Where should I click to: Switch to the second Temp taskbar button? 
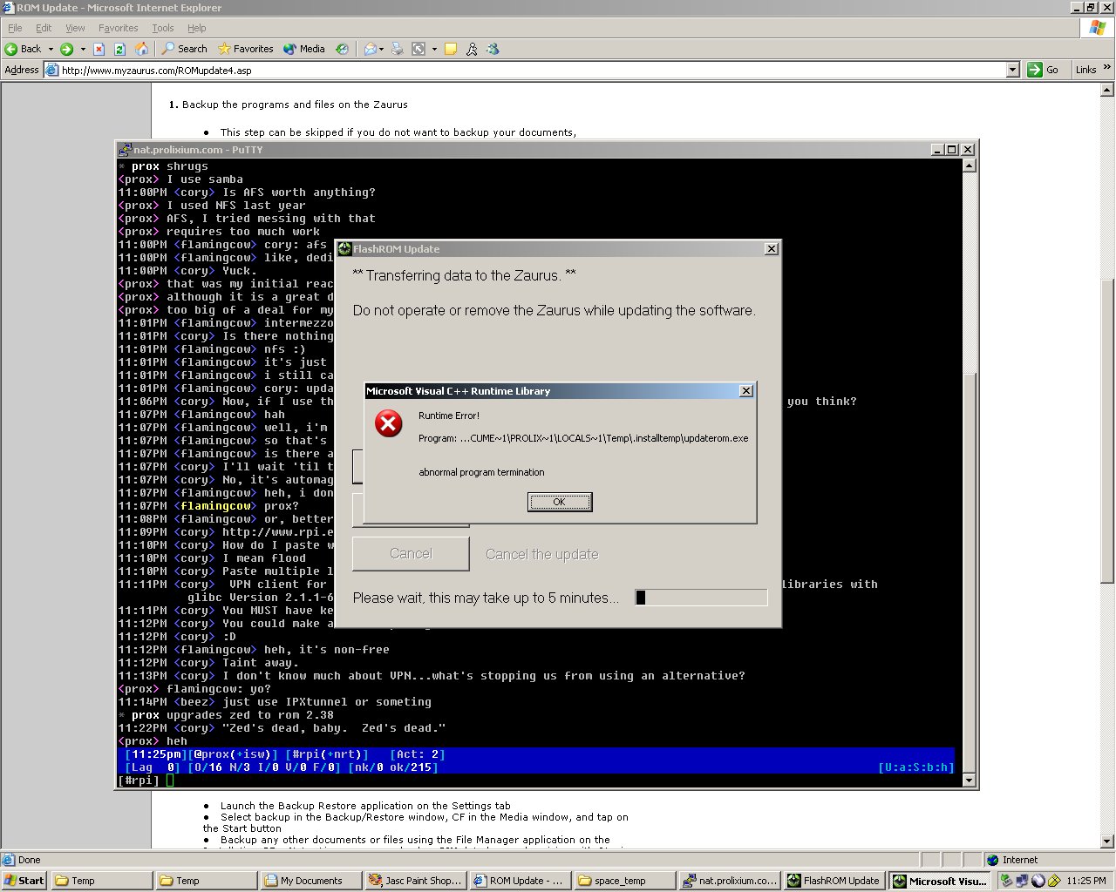click(x=206, y=881)
